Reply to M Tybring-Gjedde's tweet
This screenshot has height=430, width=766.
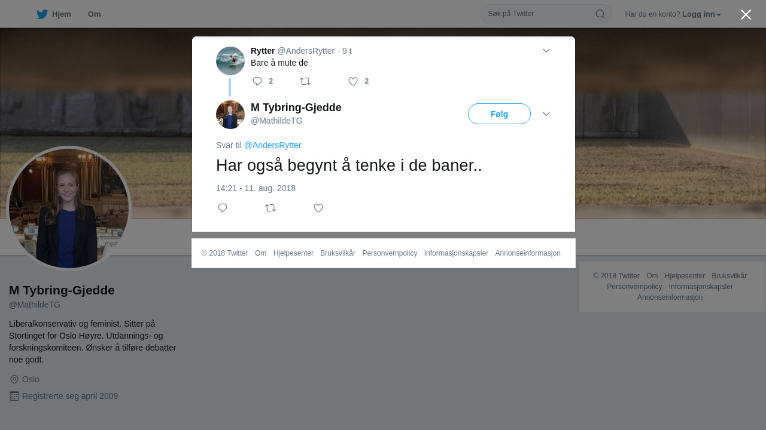click(x=223, y=208)
